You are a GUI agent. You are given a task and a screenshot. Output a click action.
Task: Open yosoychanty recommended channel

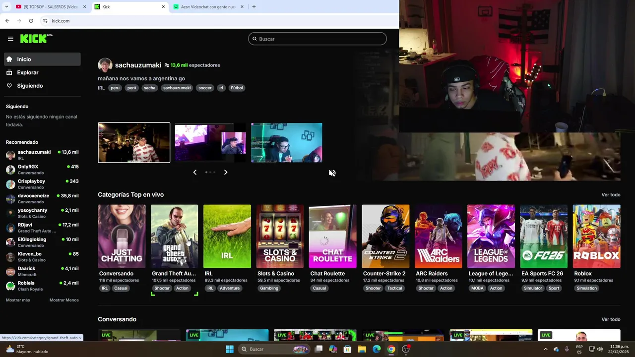click(x=42, y=213)
